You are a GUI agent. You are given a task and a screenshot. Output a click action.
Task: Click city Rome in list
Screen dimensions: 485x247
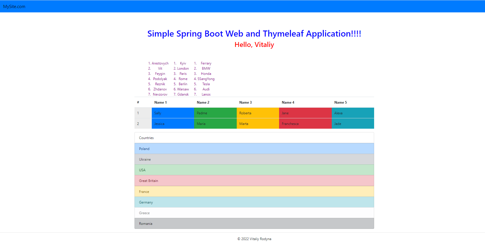click(x=183, y=79)
